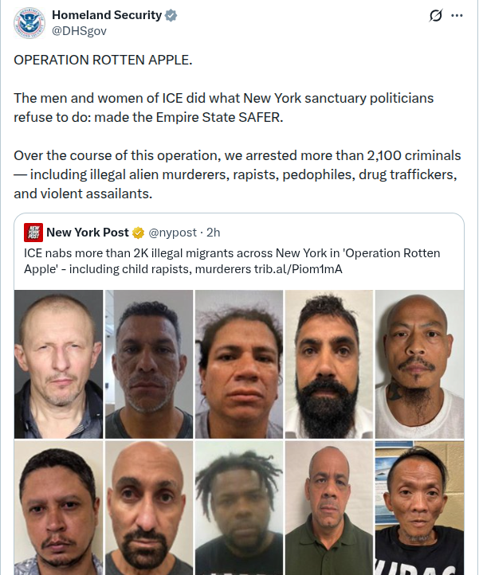Open the black-bearded man mugshot in the top row
The image size is (479, 575).
(329, 364)
